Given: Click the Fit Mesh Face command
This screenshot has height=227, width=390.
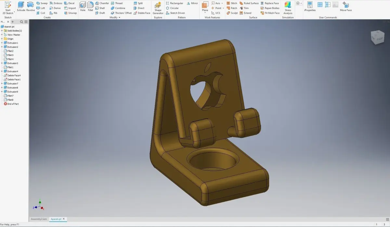Looking at the screenshot, I should click(270, 13).
